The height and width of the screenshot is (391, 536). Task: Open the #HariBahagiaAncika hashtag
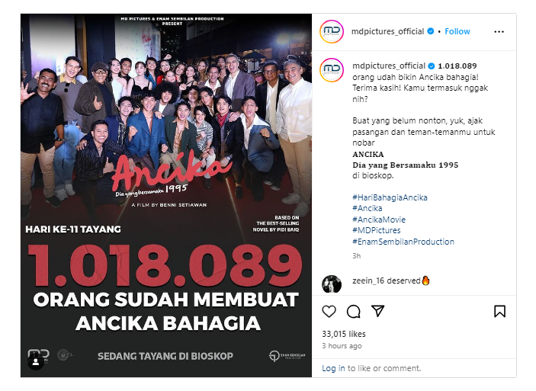[390, 197]
